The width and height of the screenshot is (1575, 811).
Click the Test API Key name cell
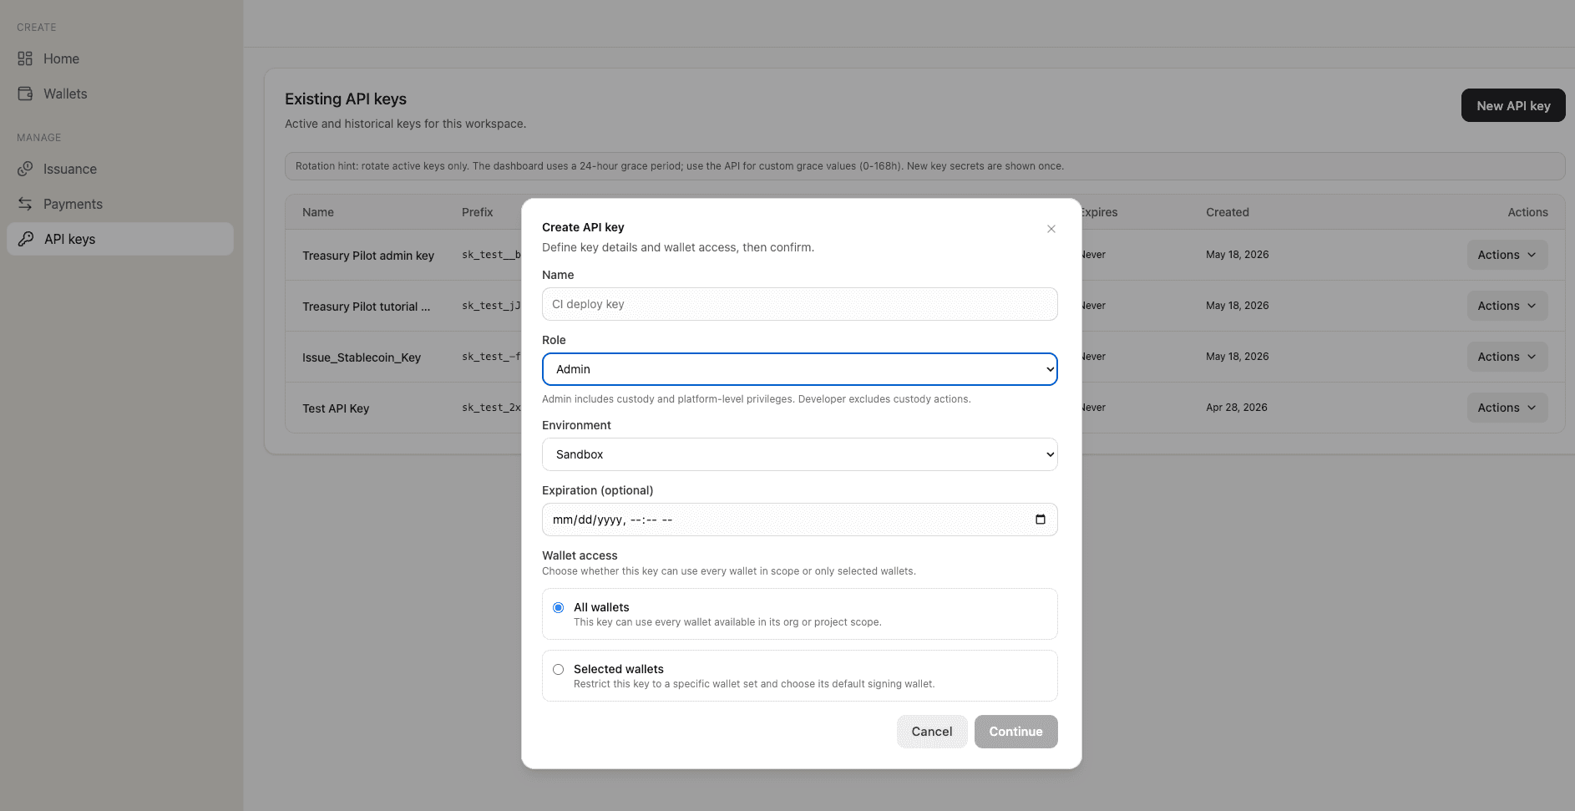pyautogui.click(x=336, y=408)
